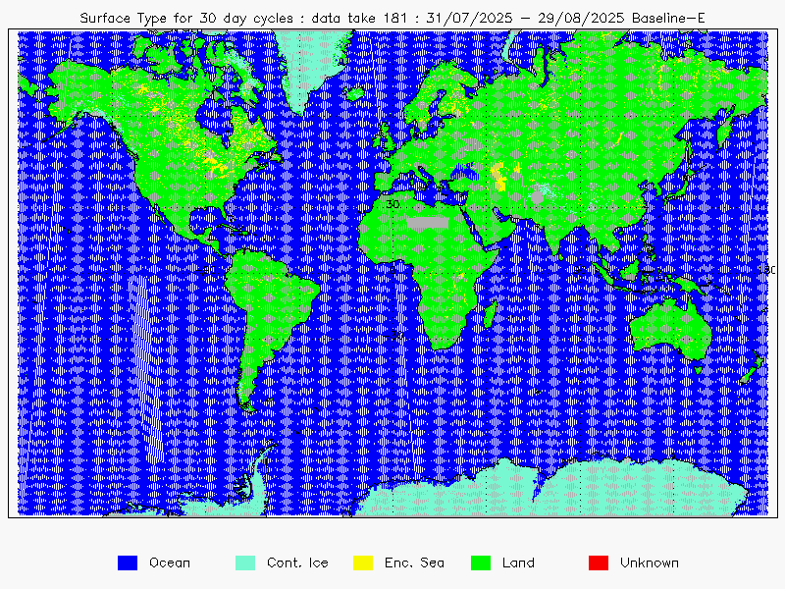785x589 pixels.
Task: Select the "Enc. Sea" legend label
Action: (x=413, y=562)
